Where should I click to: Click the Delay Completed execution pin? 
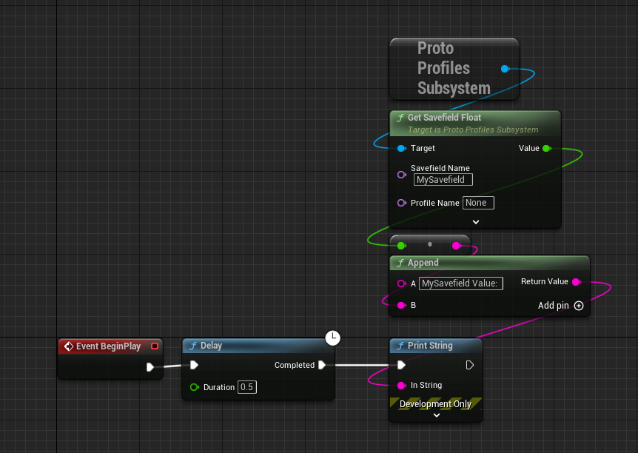(322, 365)
